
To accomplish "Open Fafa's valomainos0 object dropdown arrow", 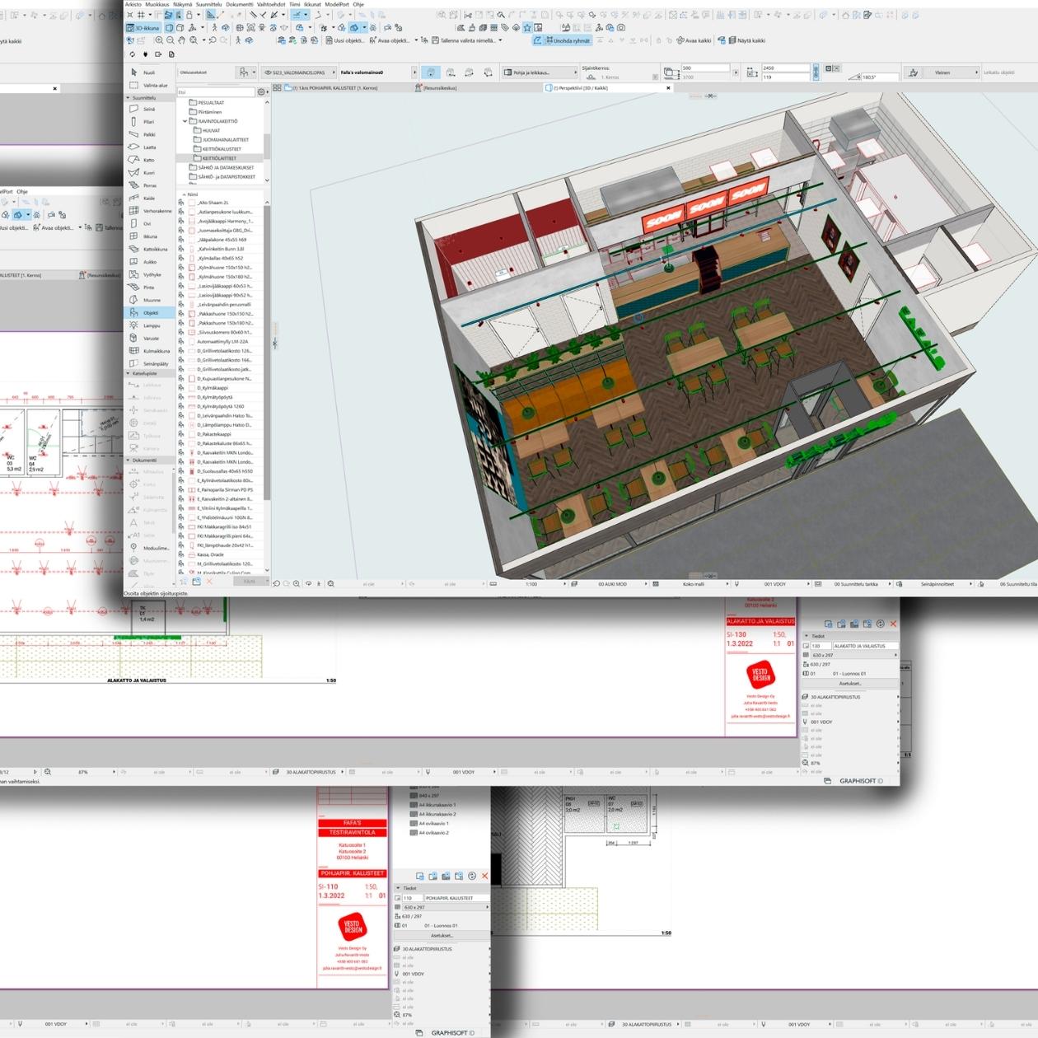I will point(415,72).
